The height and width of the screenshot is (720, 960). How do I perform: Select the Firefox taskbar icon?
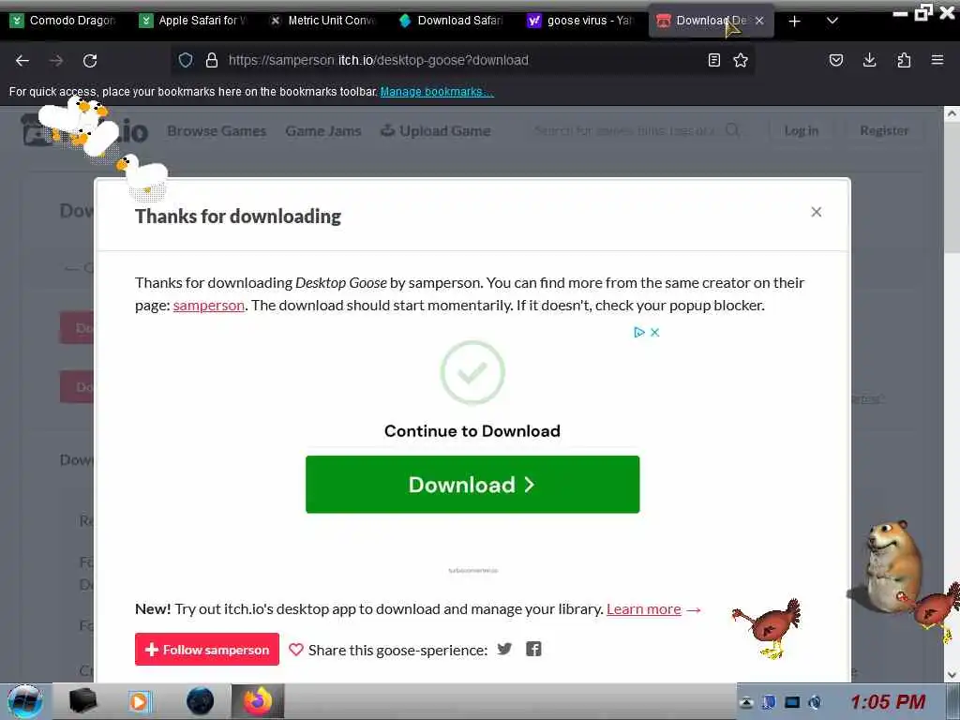258,701
